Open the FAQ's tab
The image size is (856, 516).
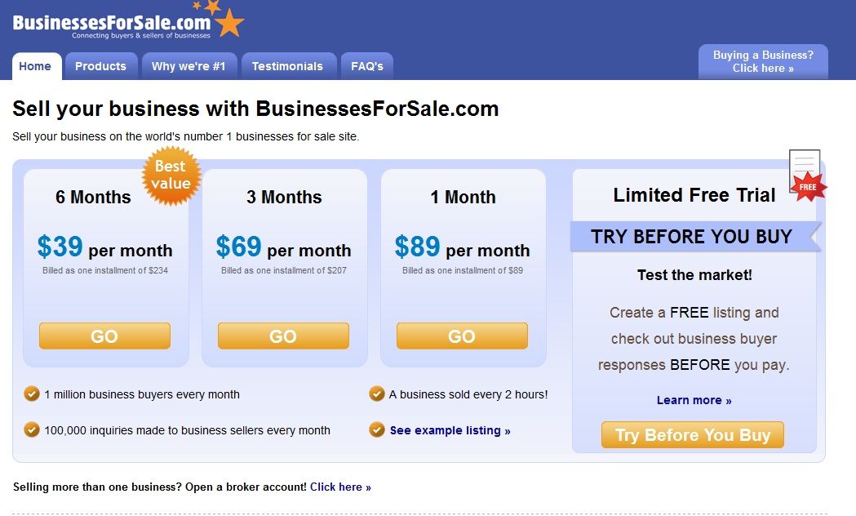pyautogui.click(x=367, y=66)
